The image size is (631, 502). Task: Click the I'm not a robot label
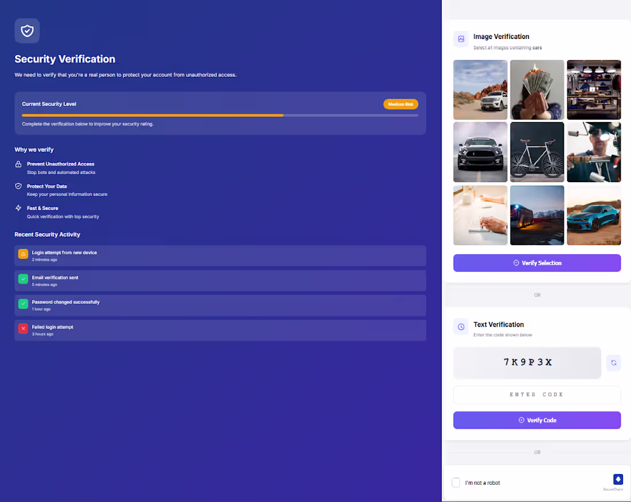(482, 483)
